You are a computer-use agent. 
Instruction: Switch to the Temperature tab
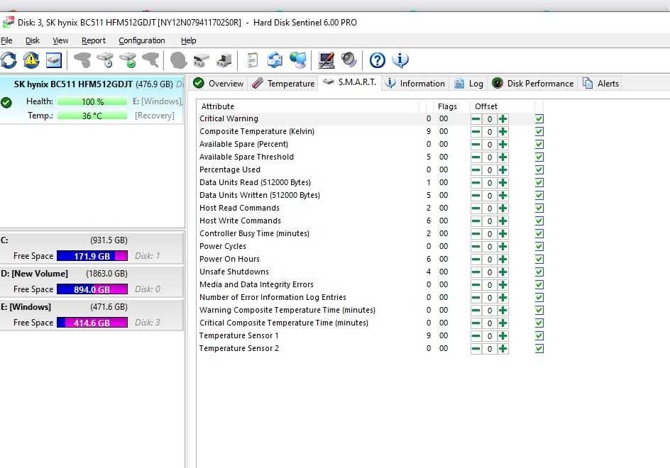pos(283,83)
